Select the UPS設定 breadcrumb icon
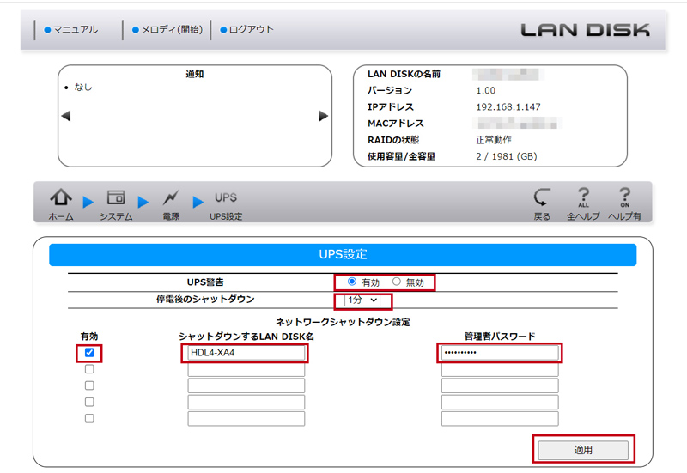Screen dimensions: 687x473 tap(226, 198)
